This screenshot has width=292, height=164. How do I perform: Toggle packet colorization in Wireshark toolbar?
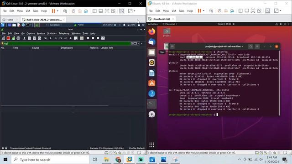coord(82,38)
